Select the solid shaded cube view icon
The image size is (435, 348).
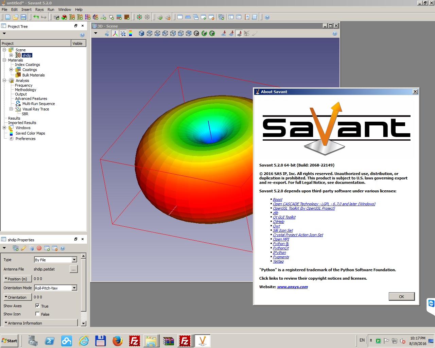pos(141,33)
